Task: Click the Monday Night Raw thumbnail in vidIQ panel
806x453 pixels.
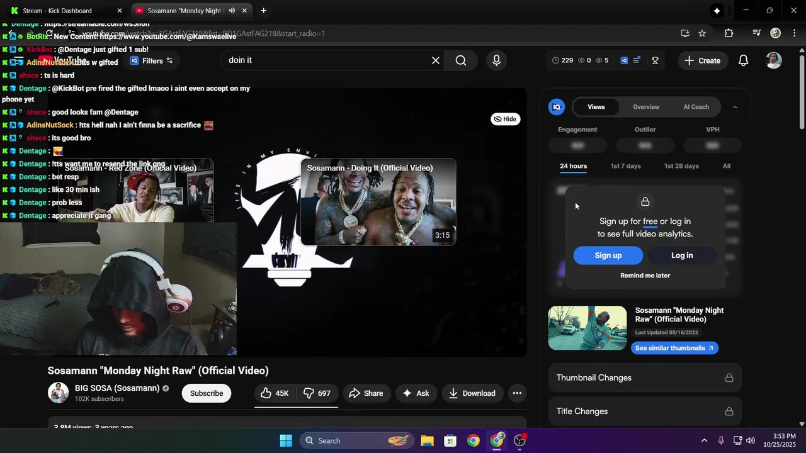Action: [x=587, y=328]
